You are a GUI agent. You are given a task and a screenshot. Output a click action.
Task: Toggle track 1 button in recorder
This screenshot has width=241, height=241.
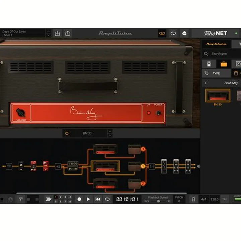pos(56,197)
